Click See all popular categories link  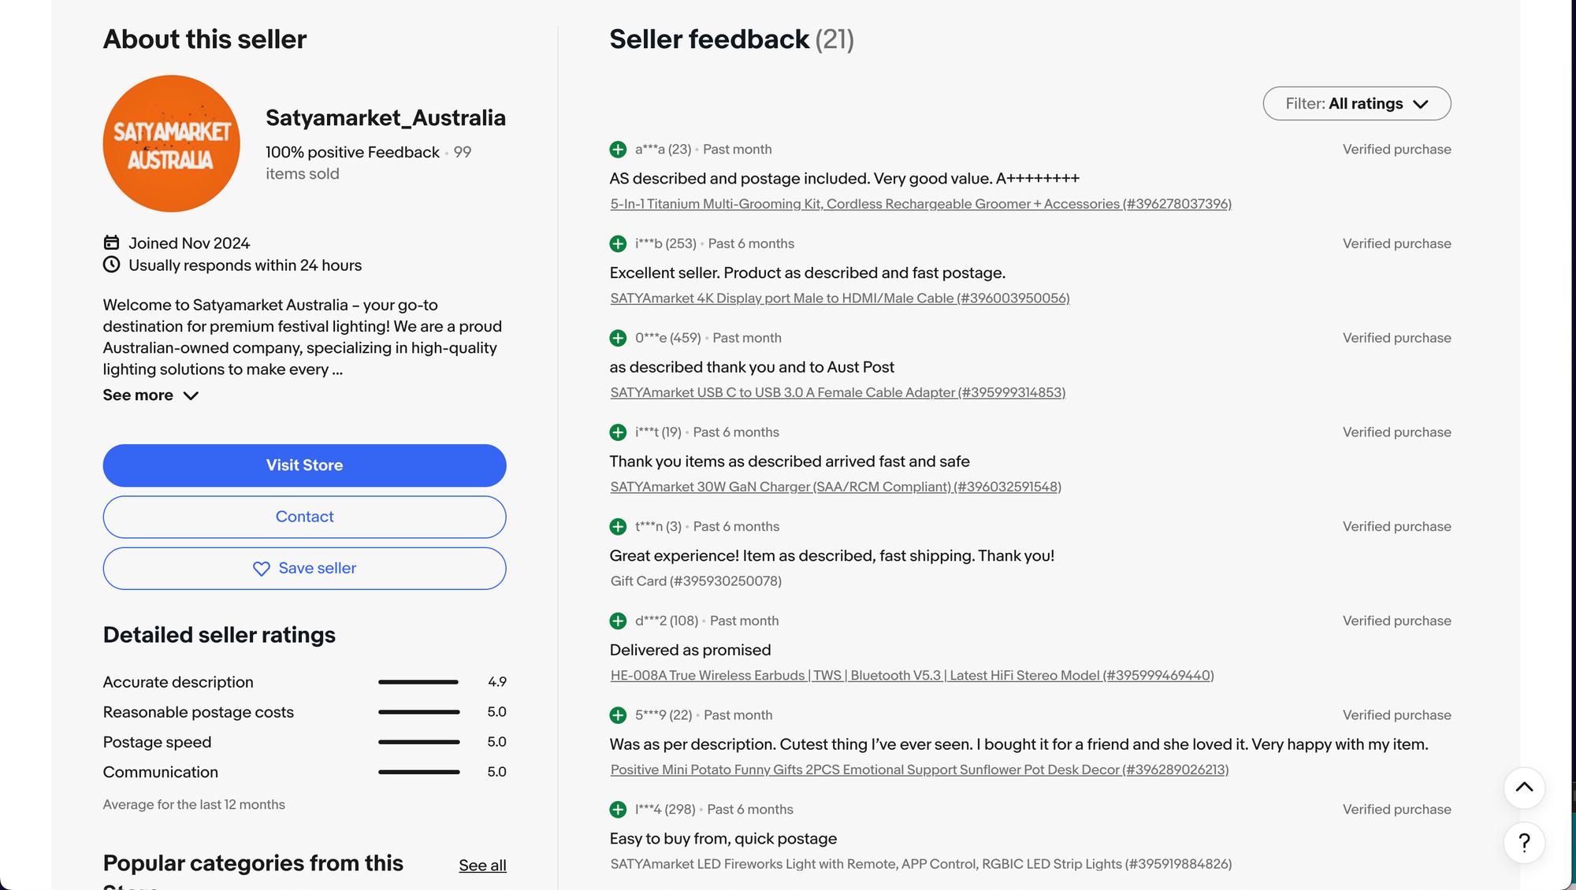click(x=482, y=865)
